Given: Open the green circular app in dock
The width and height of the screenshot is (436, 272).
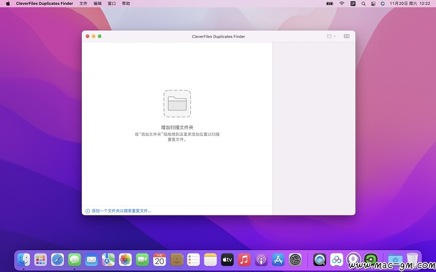Looking at the screenshot, I should point(371,260).
